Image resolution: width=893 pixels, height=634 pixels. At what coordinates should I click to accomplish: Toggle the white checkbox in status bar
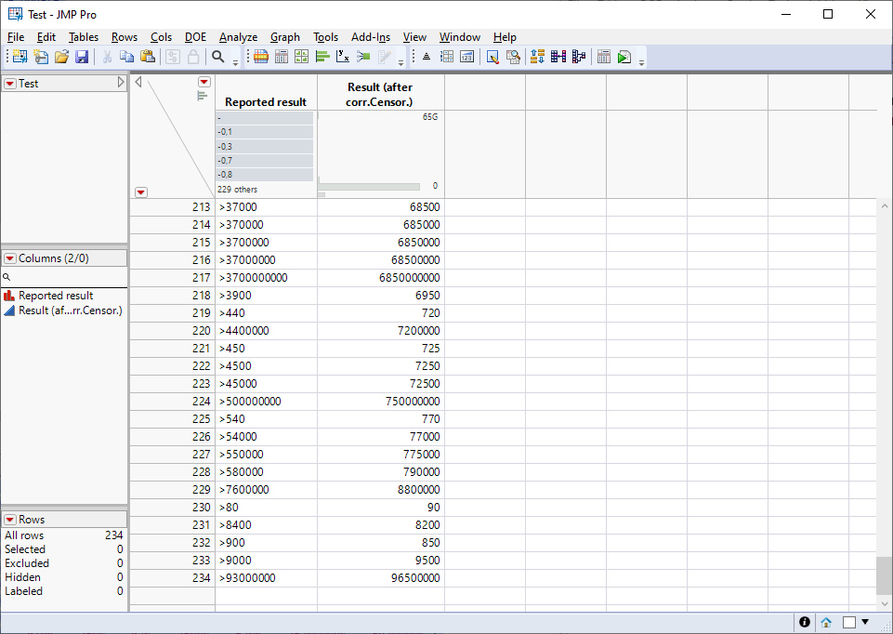coord(848,622)
